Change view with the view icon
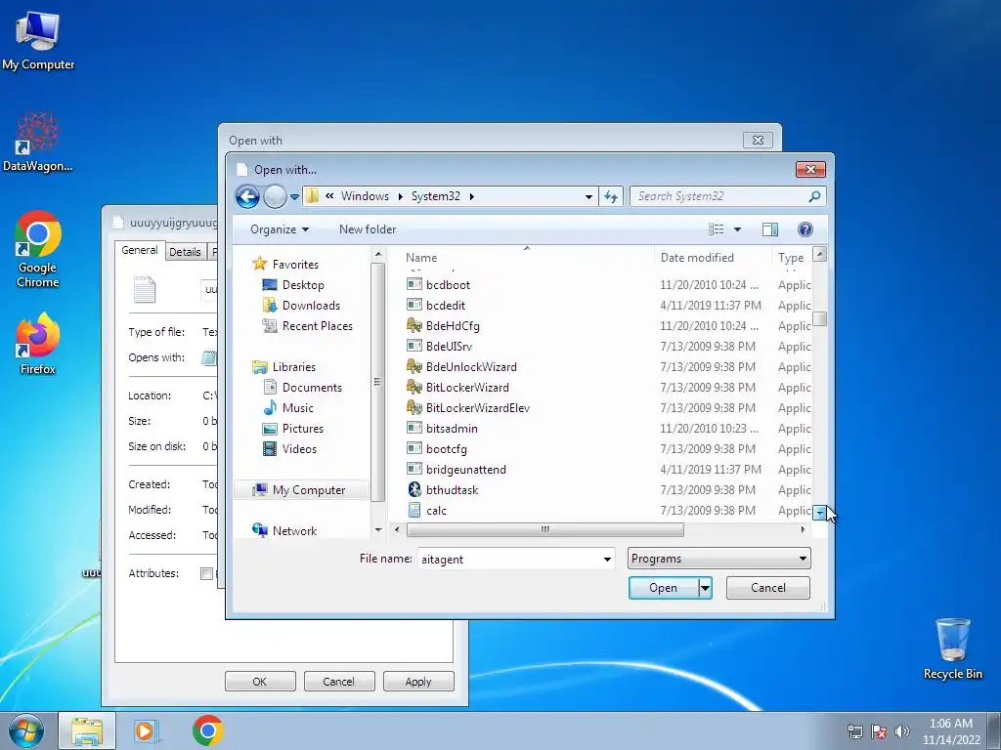Screen dimensions: 1001x750 [x=717, y=229]
